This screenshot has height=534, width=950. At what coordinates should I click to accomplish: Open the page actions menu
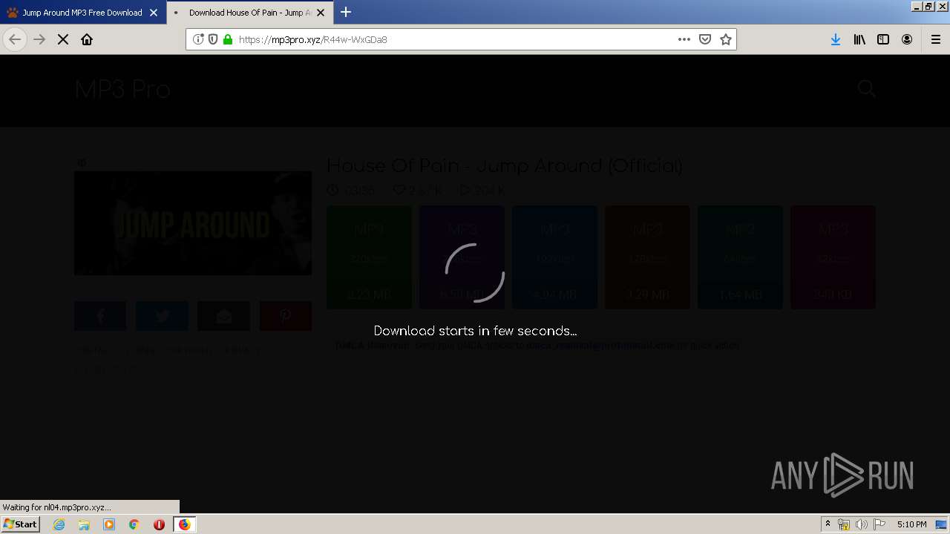[x=684, y=39]
